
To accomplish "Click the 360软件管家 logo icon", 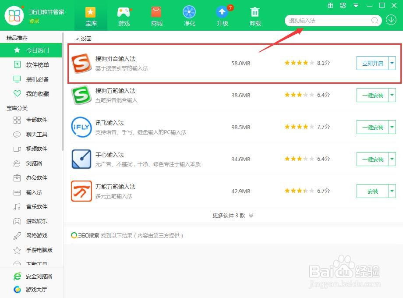I will (x=14, y=15).
